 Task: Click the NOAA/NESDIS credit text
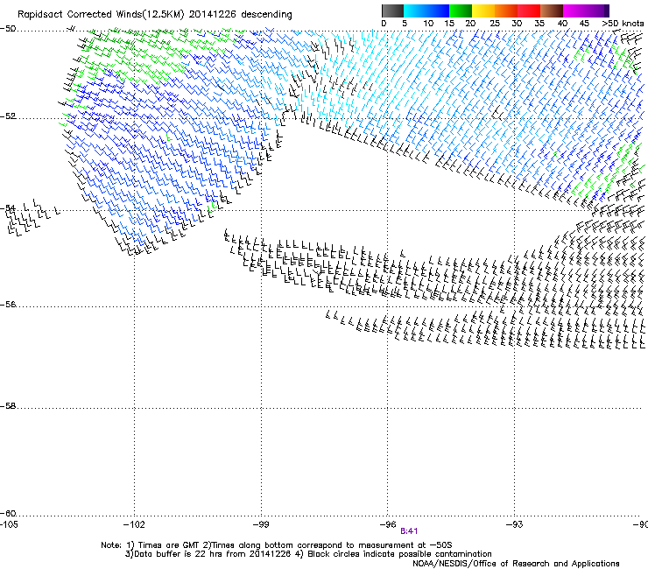tap(516, 564)
